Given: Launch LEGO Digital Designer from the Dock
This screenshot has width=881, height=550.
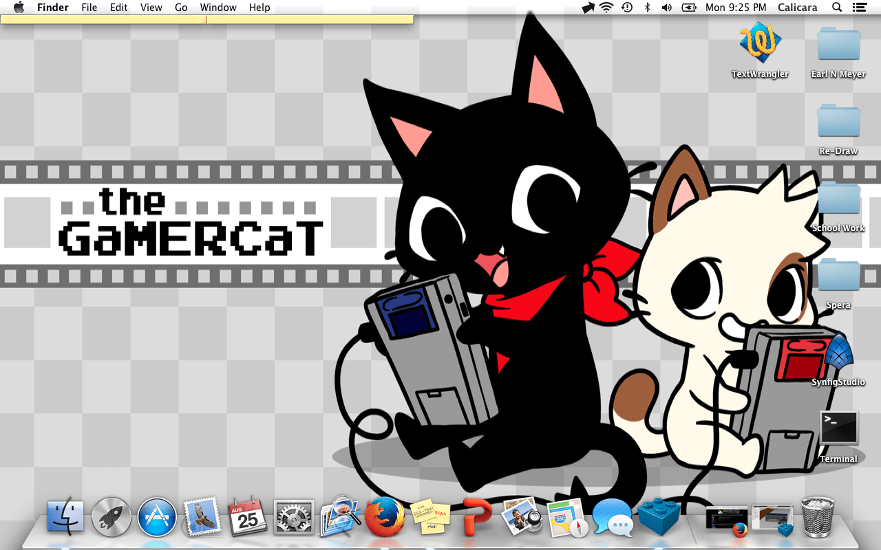Looking at the screenshot, I should tap(657, 517).
